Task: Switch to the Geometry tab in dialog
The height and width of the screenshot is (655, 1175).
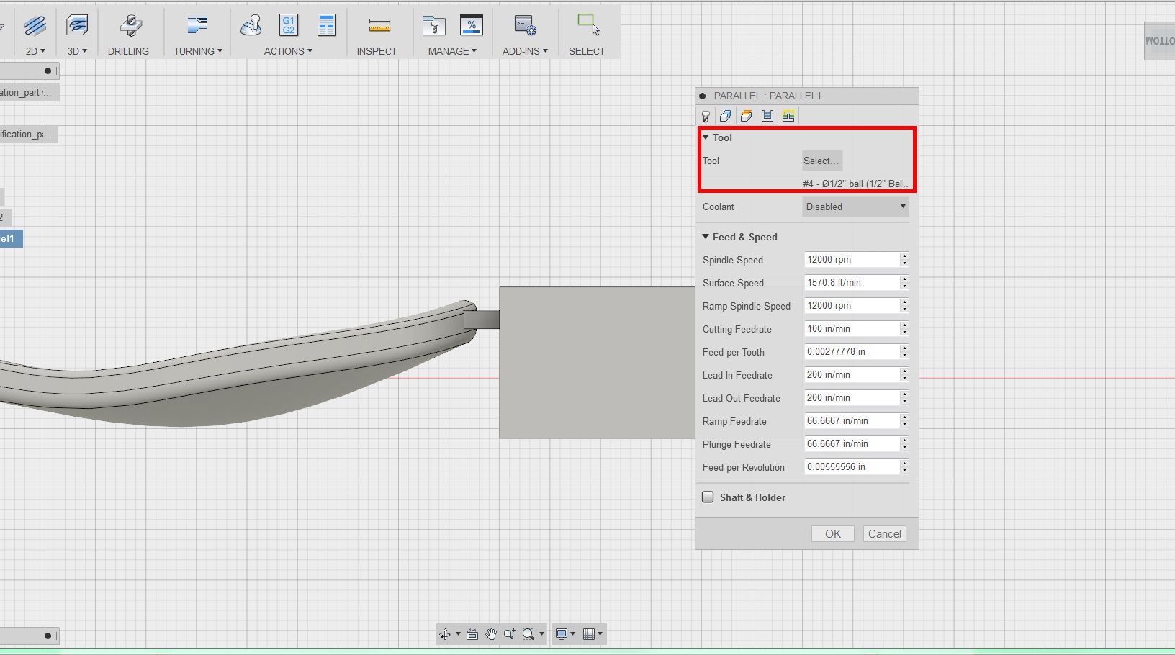Action: coord(726,116)
